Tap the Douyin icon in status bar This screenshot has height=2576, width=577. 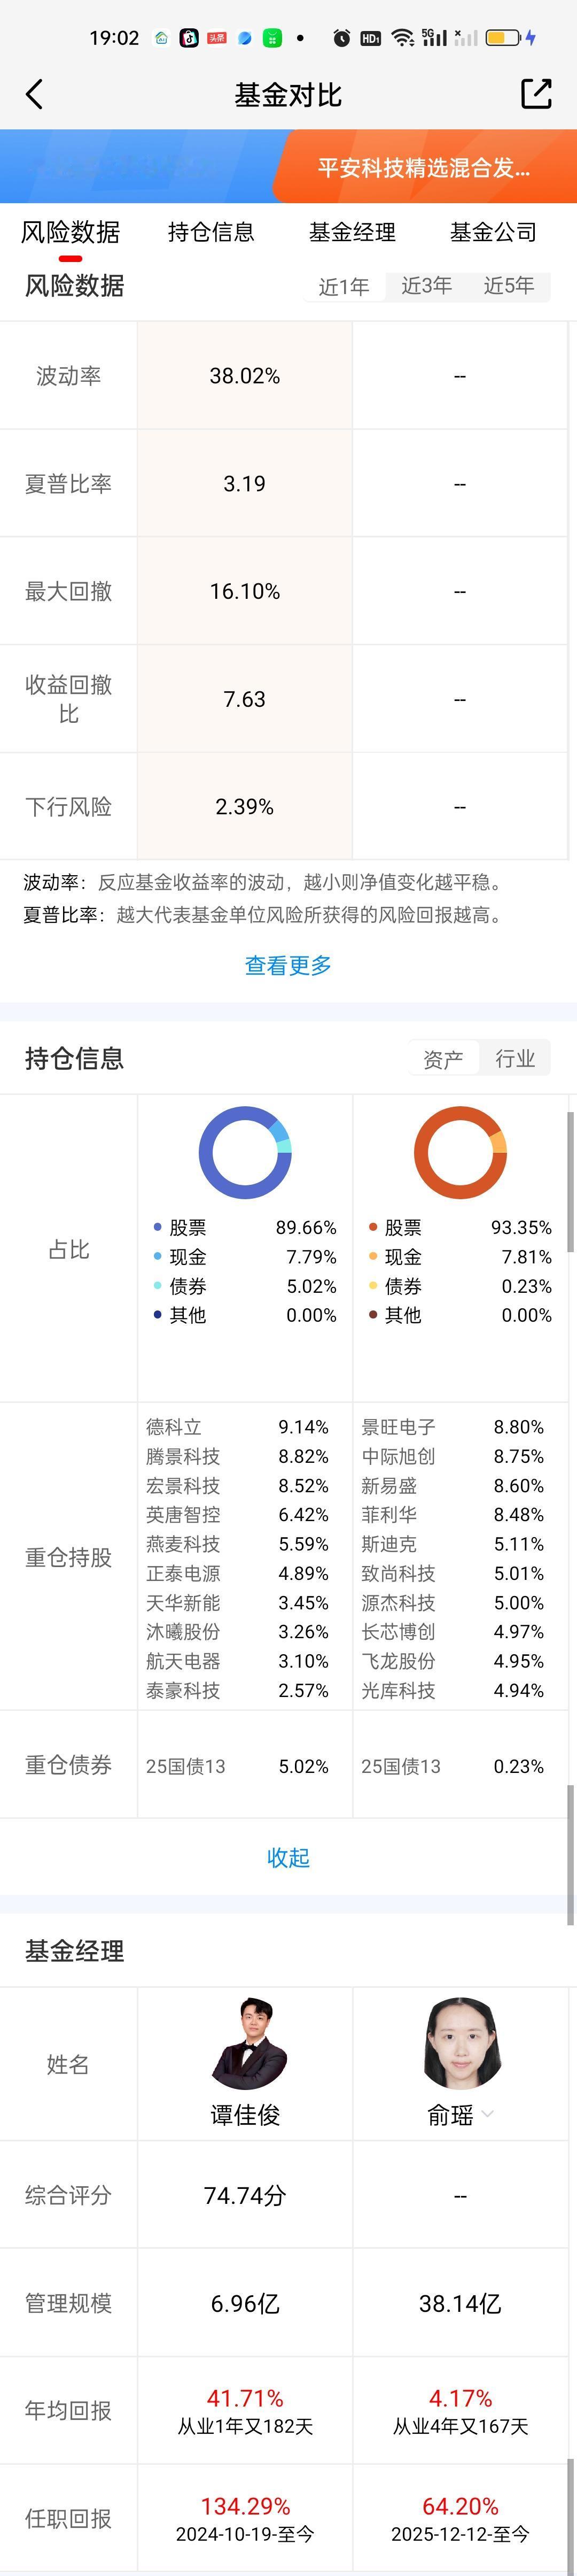[x=189, y=38]
